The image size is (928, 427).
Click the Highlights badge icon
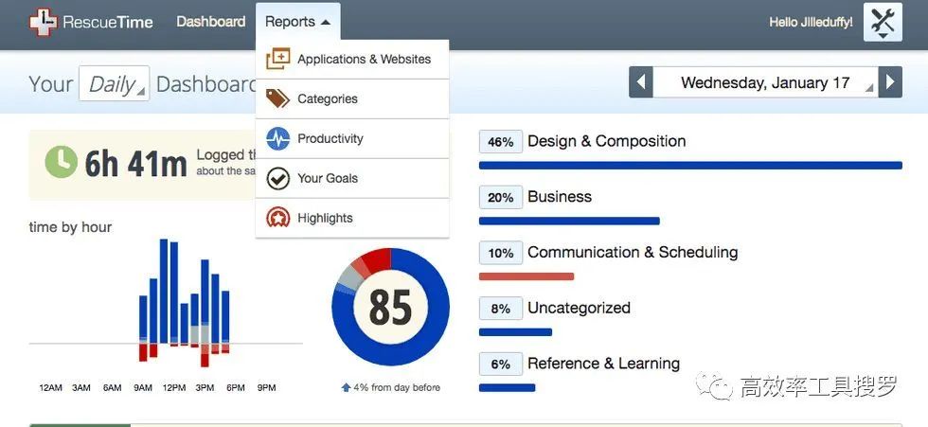pos(277,218)
